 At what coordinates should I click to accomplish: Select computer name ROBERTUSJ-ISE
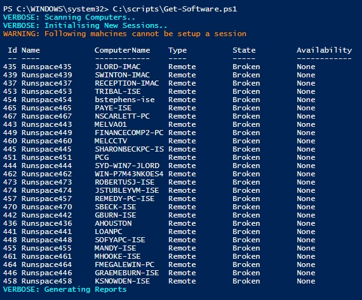click(124, 182)
